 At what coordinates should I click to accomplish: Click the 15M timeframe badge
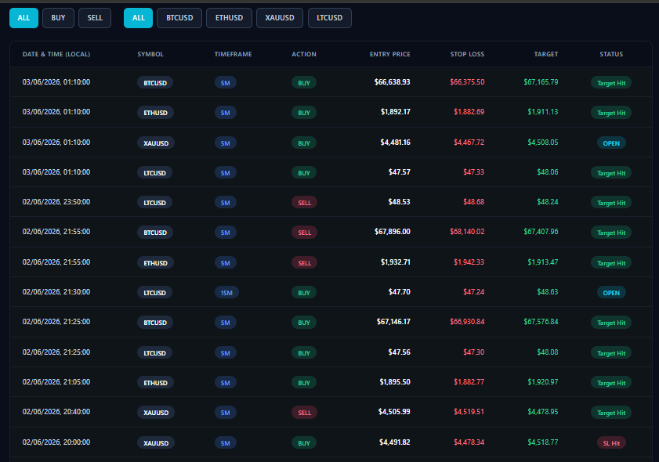[x=226, y=293]
